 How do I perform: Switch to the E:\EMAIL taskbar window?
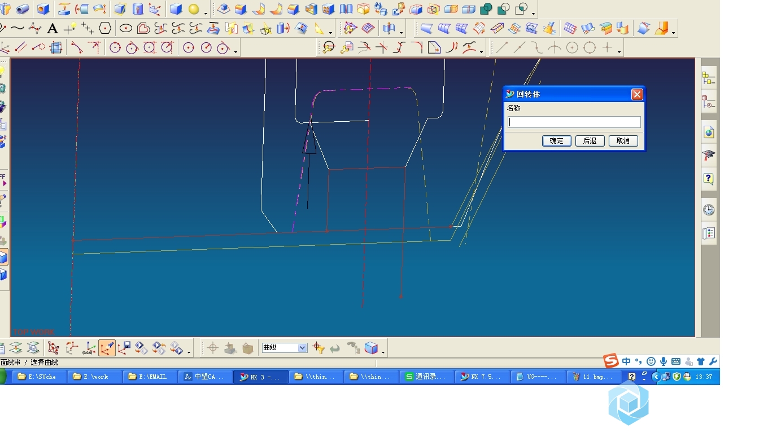[x=150, y=377]
